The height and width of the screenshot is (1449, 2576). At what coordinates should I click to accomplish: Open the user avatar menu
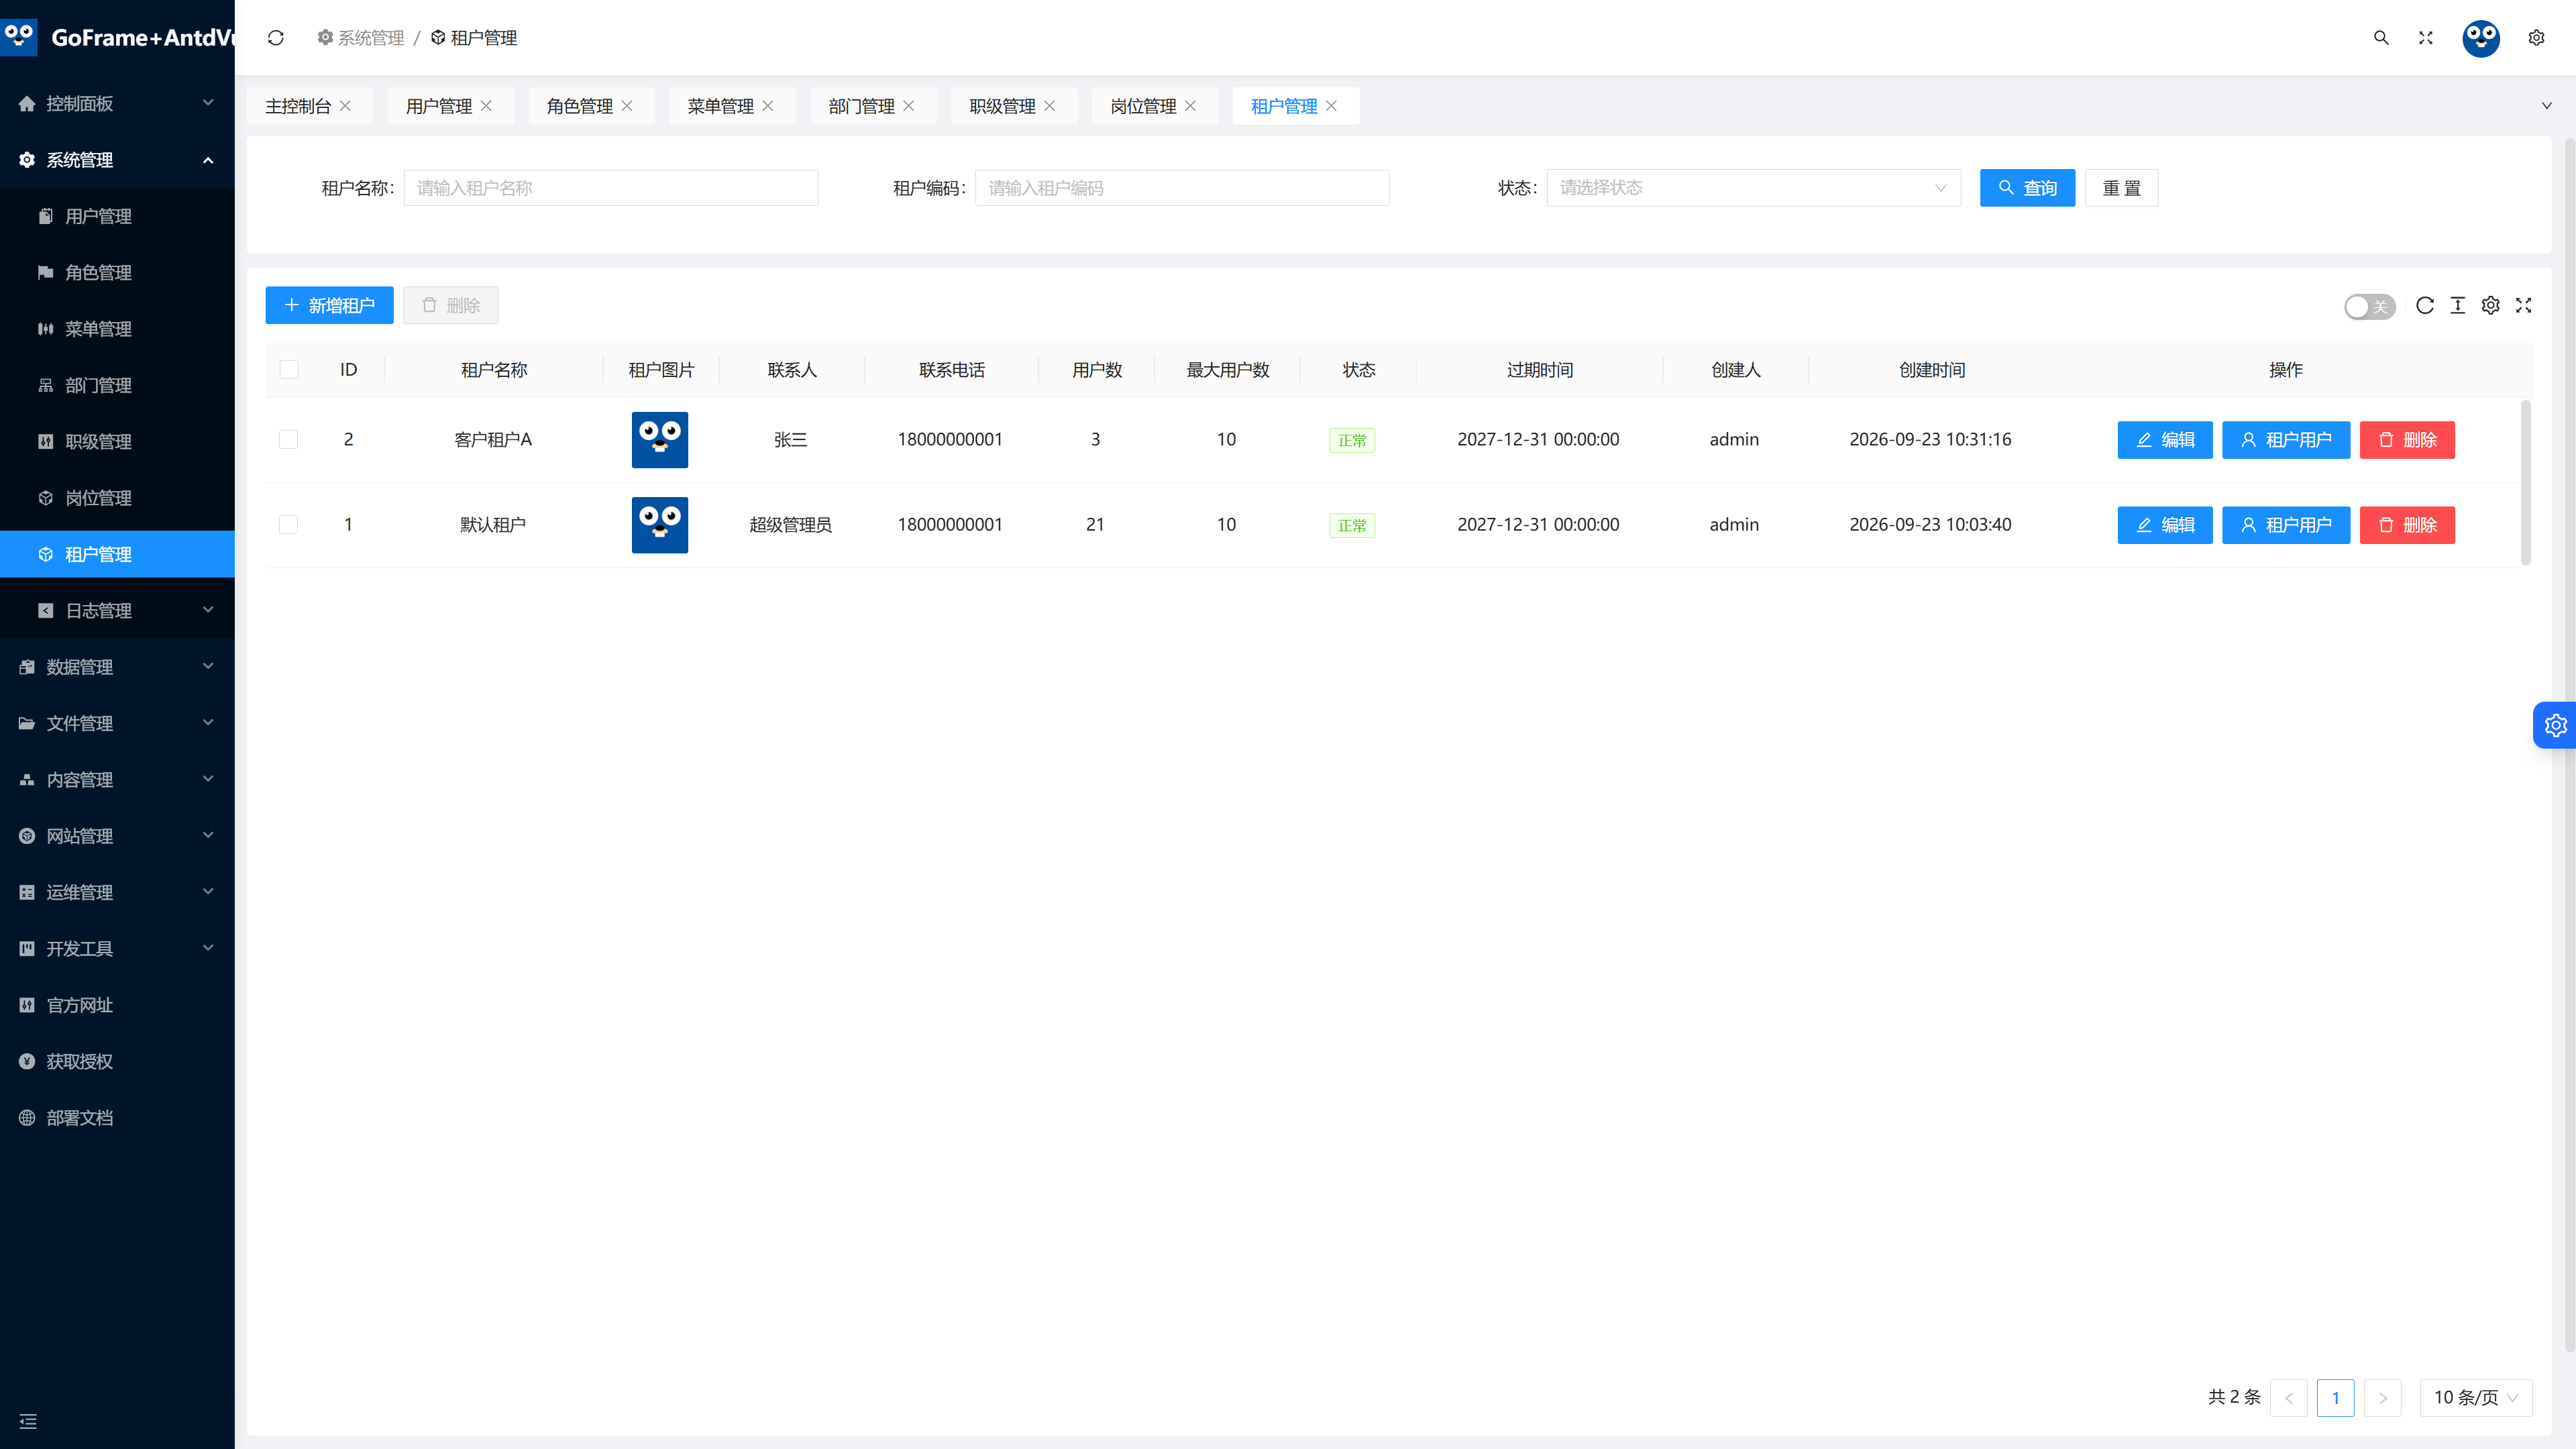pyautogui.click(x=2481, y=38)
